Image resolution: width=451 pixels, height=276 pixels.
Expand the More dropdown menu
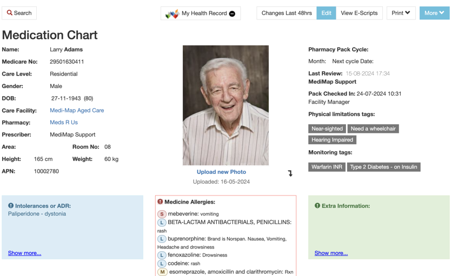434,13
